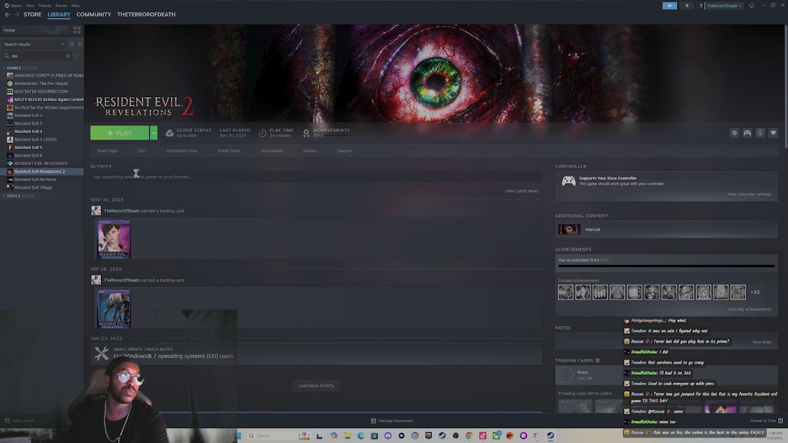The width and height of the screenshot is (788, 443).
Task: Open the Friends menu
Action: (45, 6)
